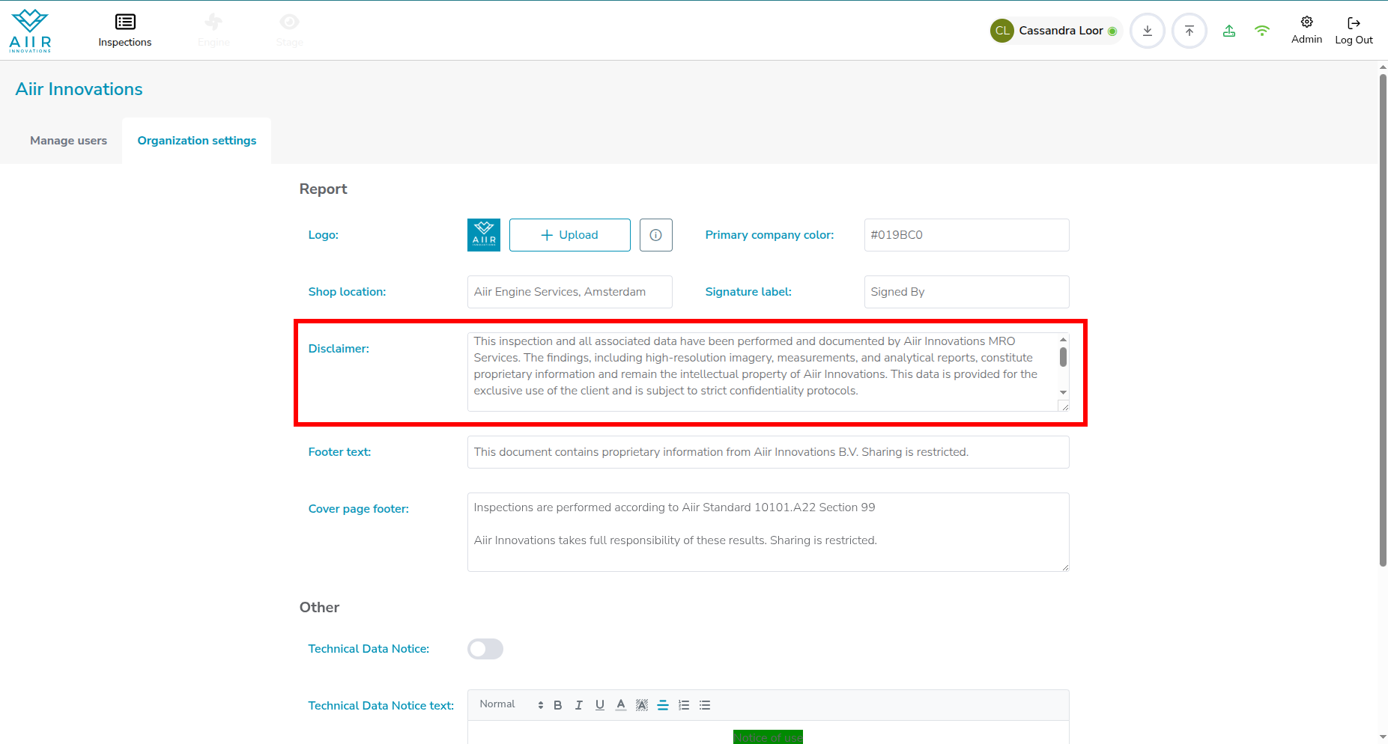Viewport: 1388px width, 744px height.
Task: Click inside the Cover page footer text area
Action: [x=769, y=532]
